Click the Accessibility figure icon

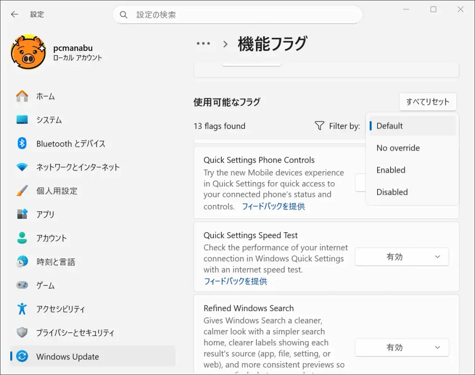(22, 309)
